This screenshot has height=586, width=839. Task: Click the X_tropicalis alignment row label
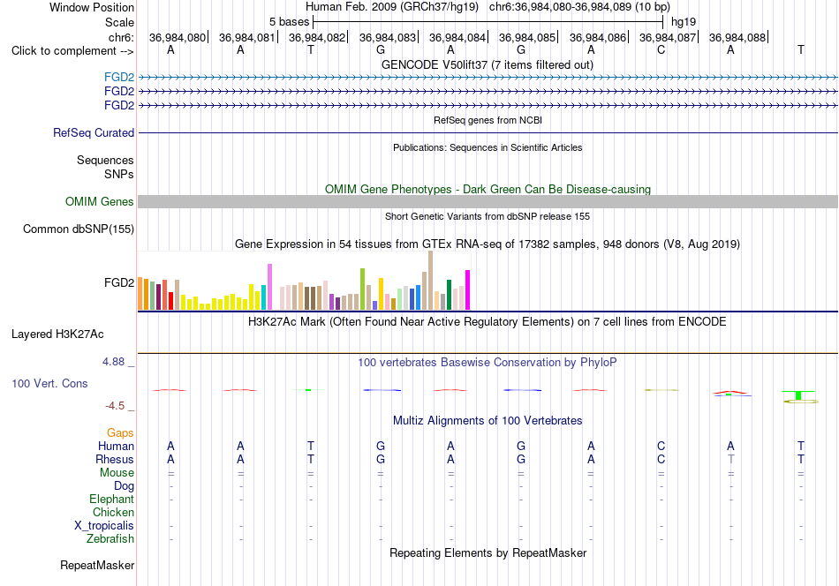click(x=104, y=526)
